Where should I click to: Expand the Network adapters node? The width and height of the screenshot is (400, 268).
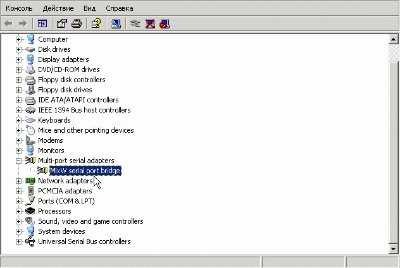click(18, 181)
